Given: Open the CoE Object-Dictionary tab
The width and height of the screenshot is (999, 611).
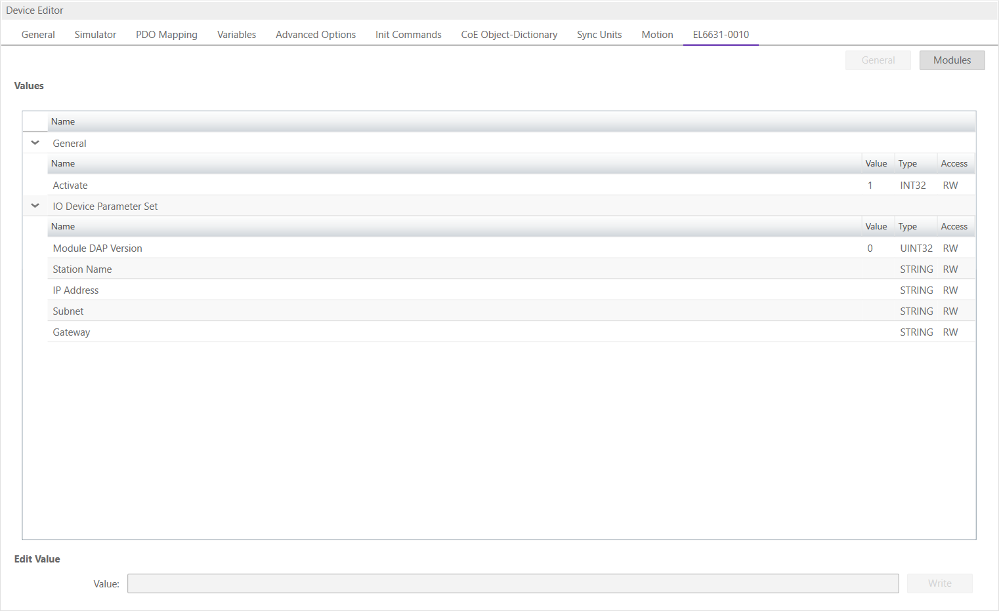Looking at the screenshot, I should [x=509, y=35].
